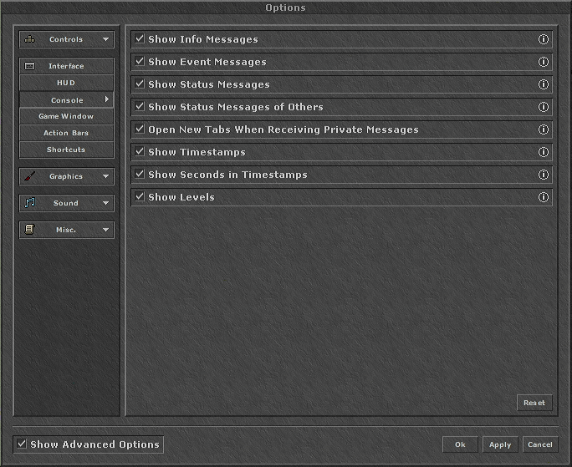Uncheck Open New Tabs When Receiving Private Messages

pos(140,129)
